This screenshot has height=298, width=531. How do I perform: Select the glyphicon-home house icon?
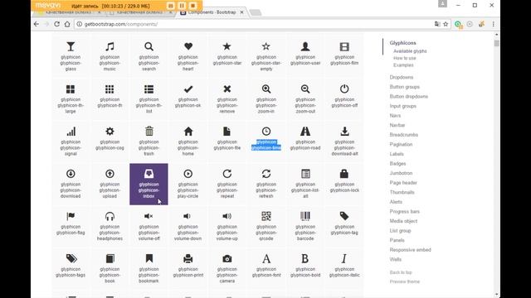pos(188,131)
